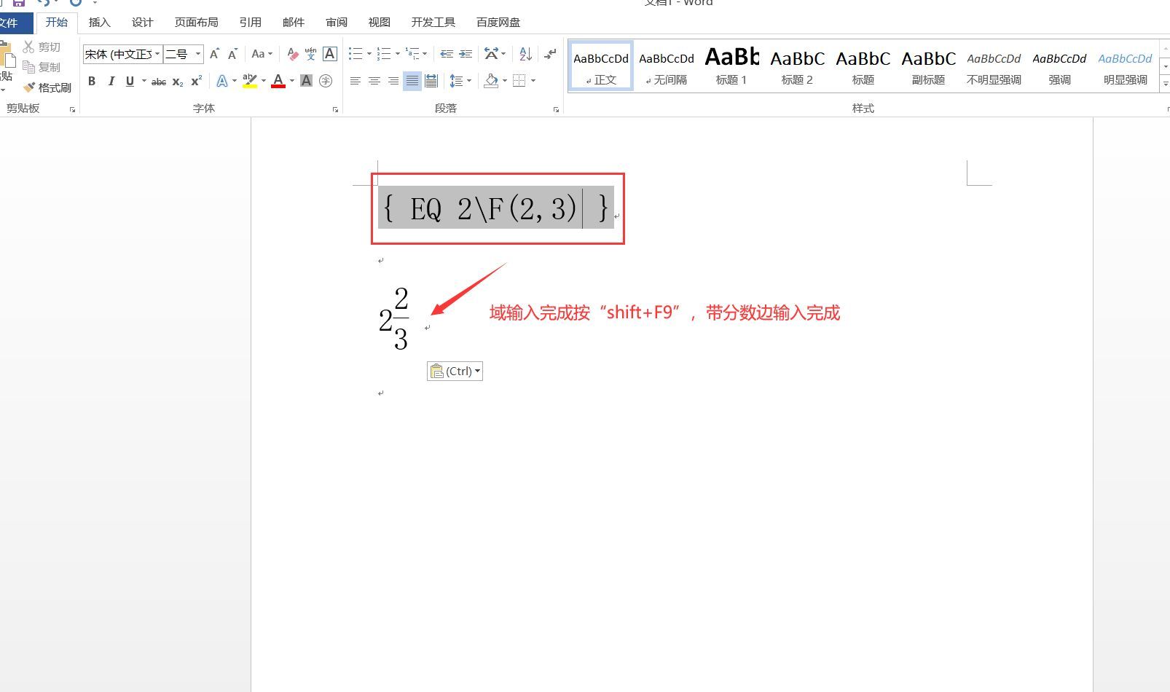Image resolution: width=1170 pixels, height=692 pixels.
Task: Open the font size dropdown
Action: (x=197, y=54)
